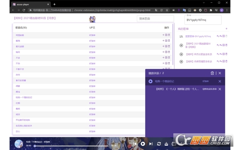Open the Chrome extensions puzzle icon
This screenshot has width=240, height=150.
211,10
